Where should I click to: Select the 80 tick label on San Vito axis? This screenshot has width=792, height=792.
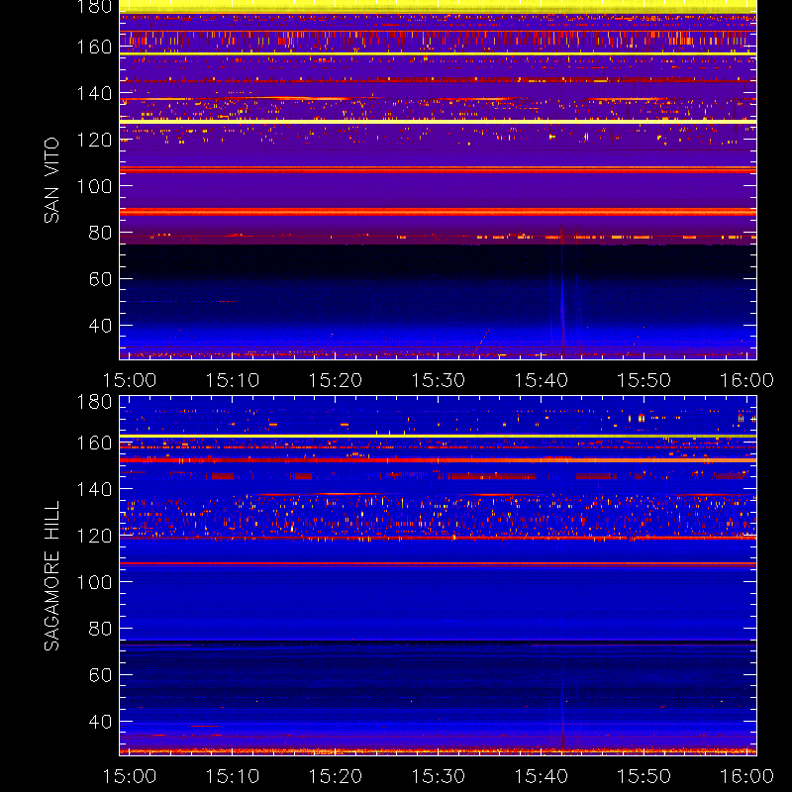(100, 233)
